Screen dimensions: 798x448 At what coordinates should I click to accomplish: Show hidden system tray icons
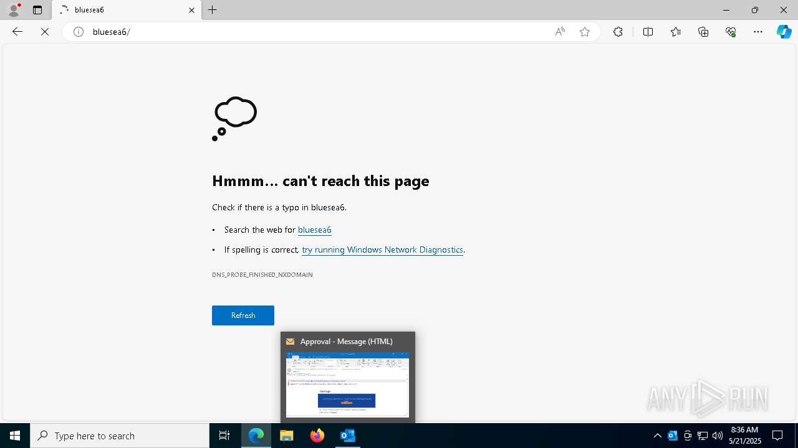[x=657, y=436]
